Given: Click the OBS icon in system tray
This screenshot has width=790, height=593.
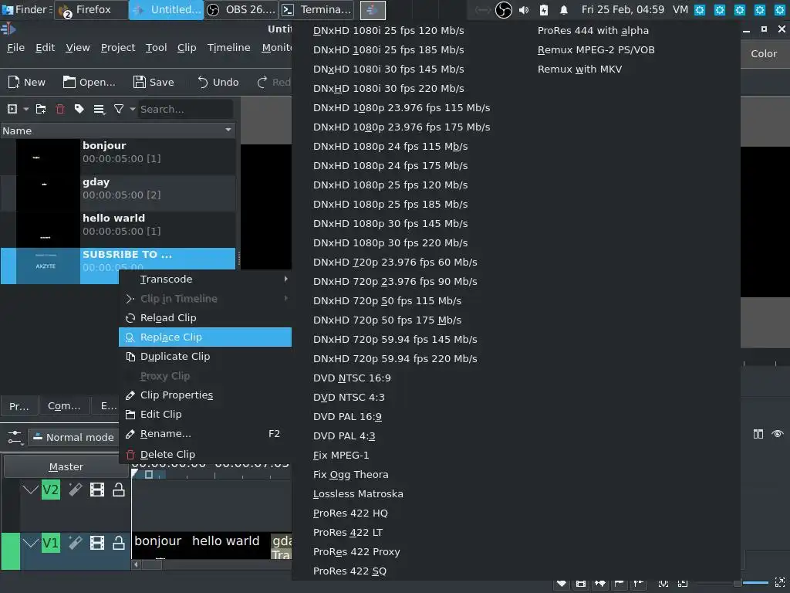Looking at the screenshot, I should (503, 9).
